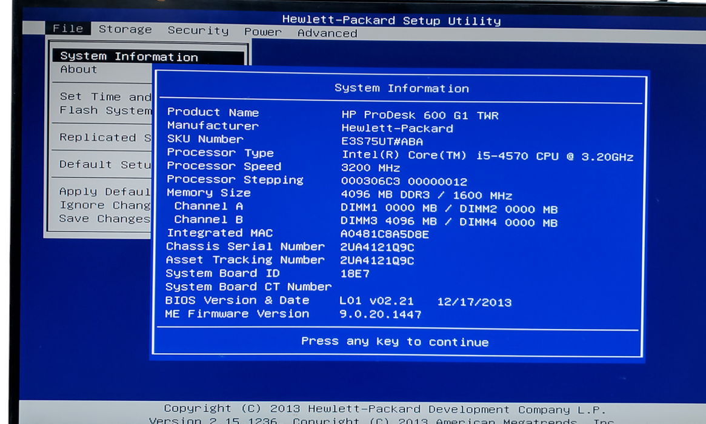Screen dimensions: 706x424
Task: Click the L01 v02.21 BIOS version value
Action: pos(376,300)
